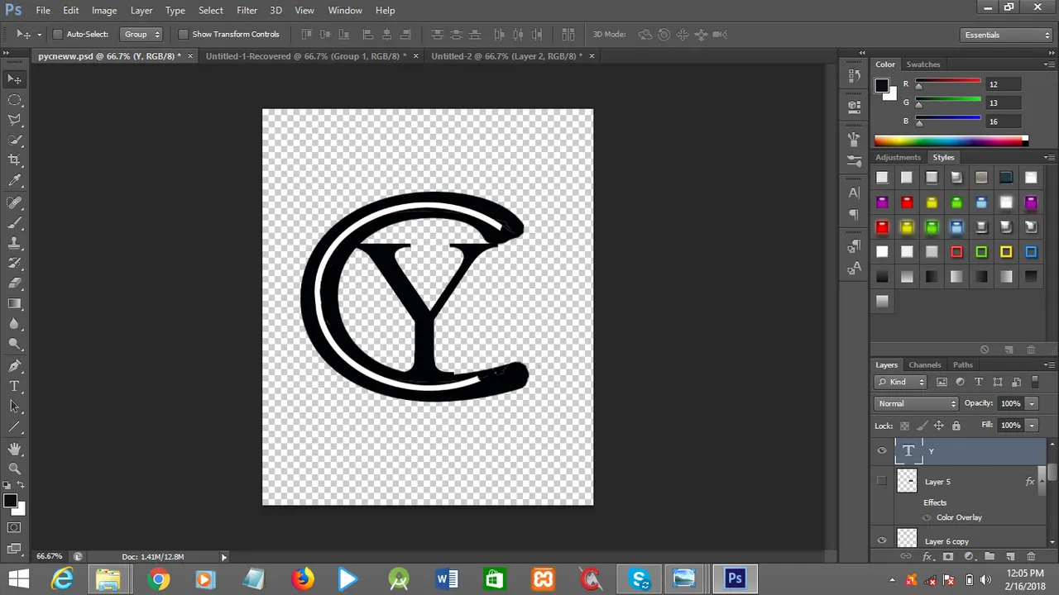The width and height of the screenshot is (1059, 595).
Task: Open Layers panel flyout menu
Action: click(x=1049, y=364)
